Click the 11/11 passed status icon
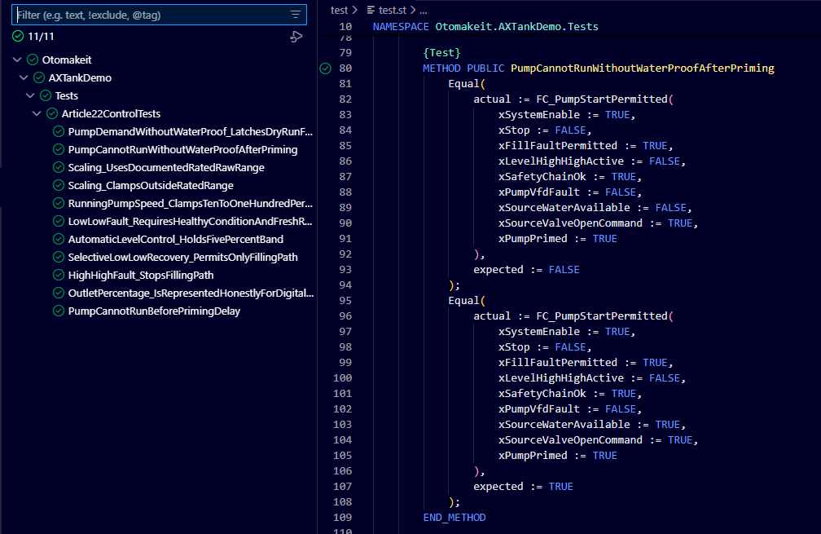The height and width of the screenshot is (534, 821). pos(18,36)
